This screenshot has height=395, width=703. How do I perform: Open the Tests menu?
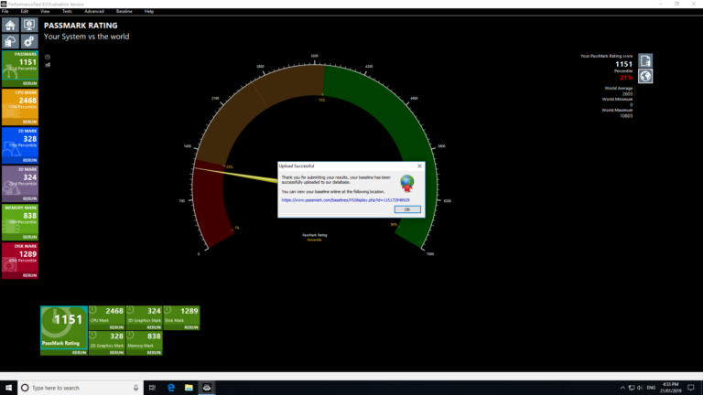coord(67,11)
